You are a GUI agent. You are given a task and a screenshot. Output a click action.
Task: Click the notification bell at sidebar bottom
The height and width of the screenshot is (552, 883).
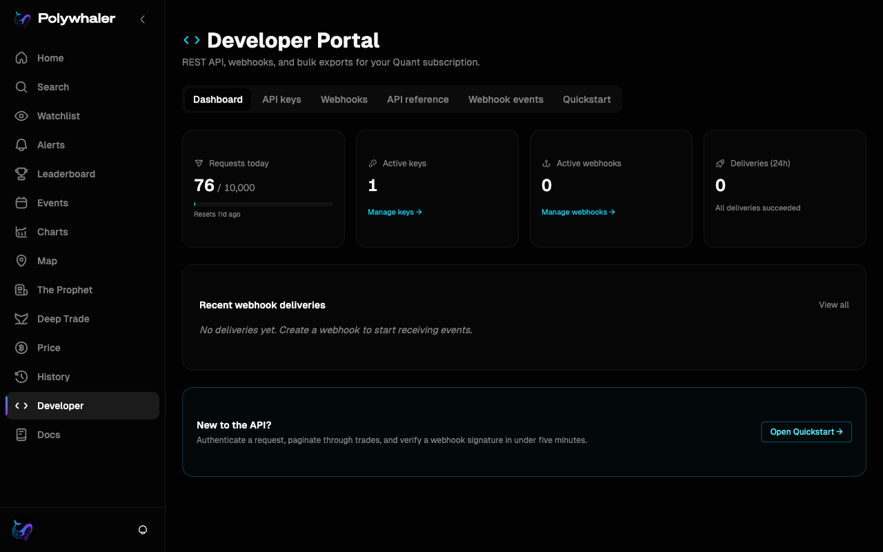point(143,530)
